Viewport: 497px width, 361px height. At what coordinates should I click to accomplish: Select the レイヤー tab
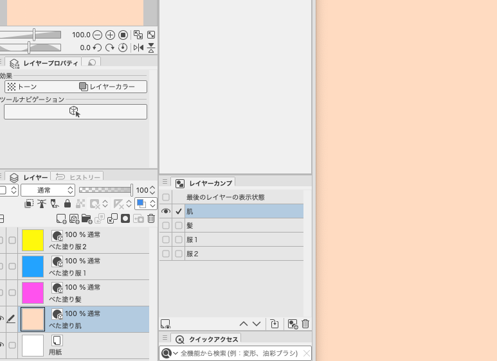[28, 178]
